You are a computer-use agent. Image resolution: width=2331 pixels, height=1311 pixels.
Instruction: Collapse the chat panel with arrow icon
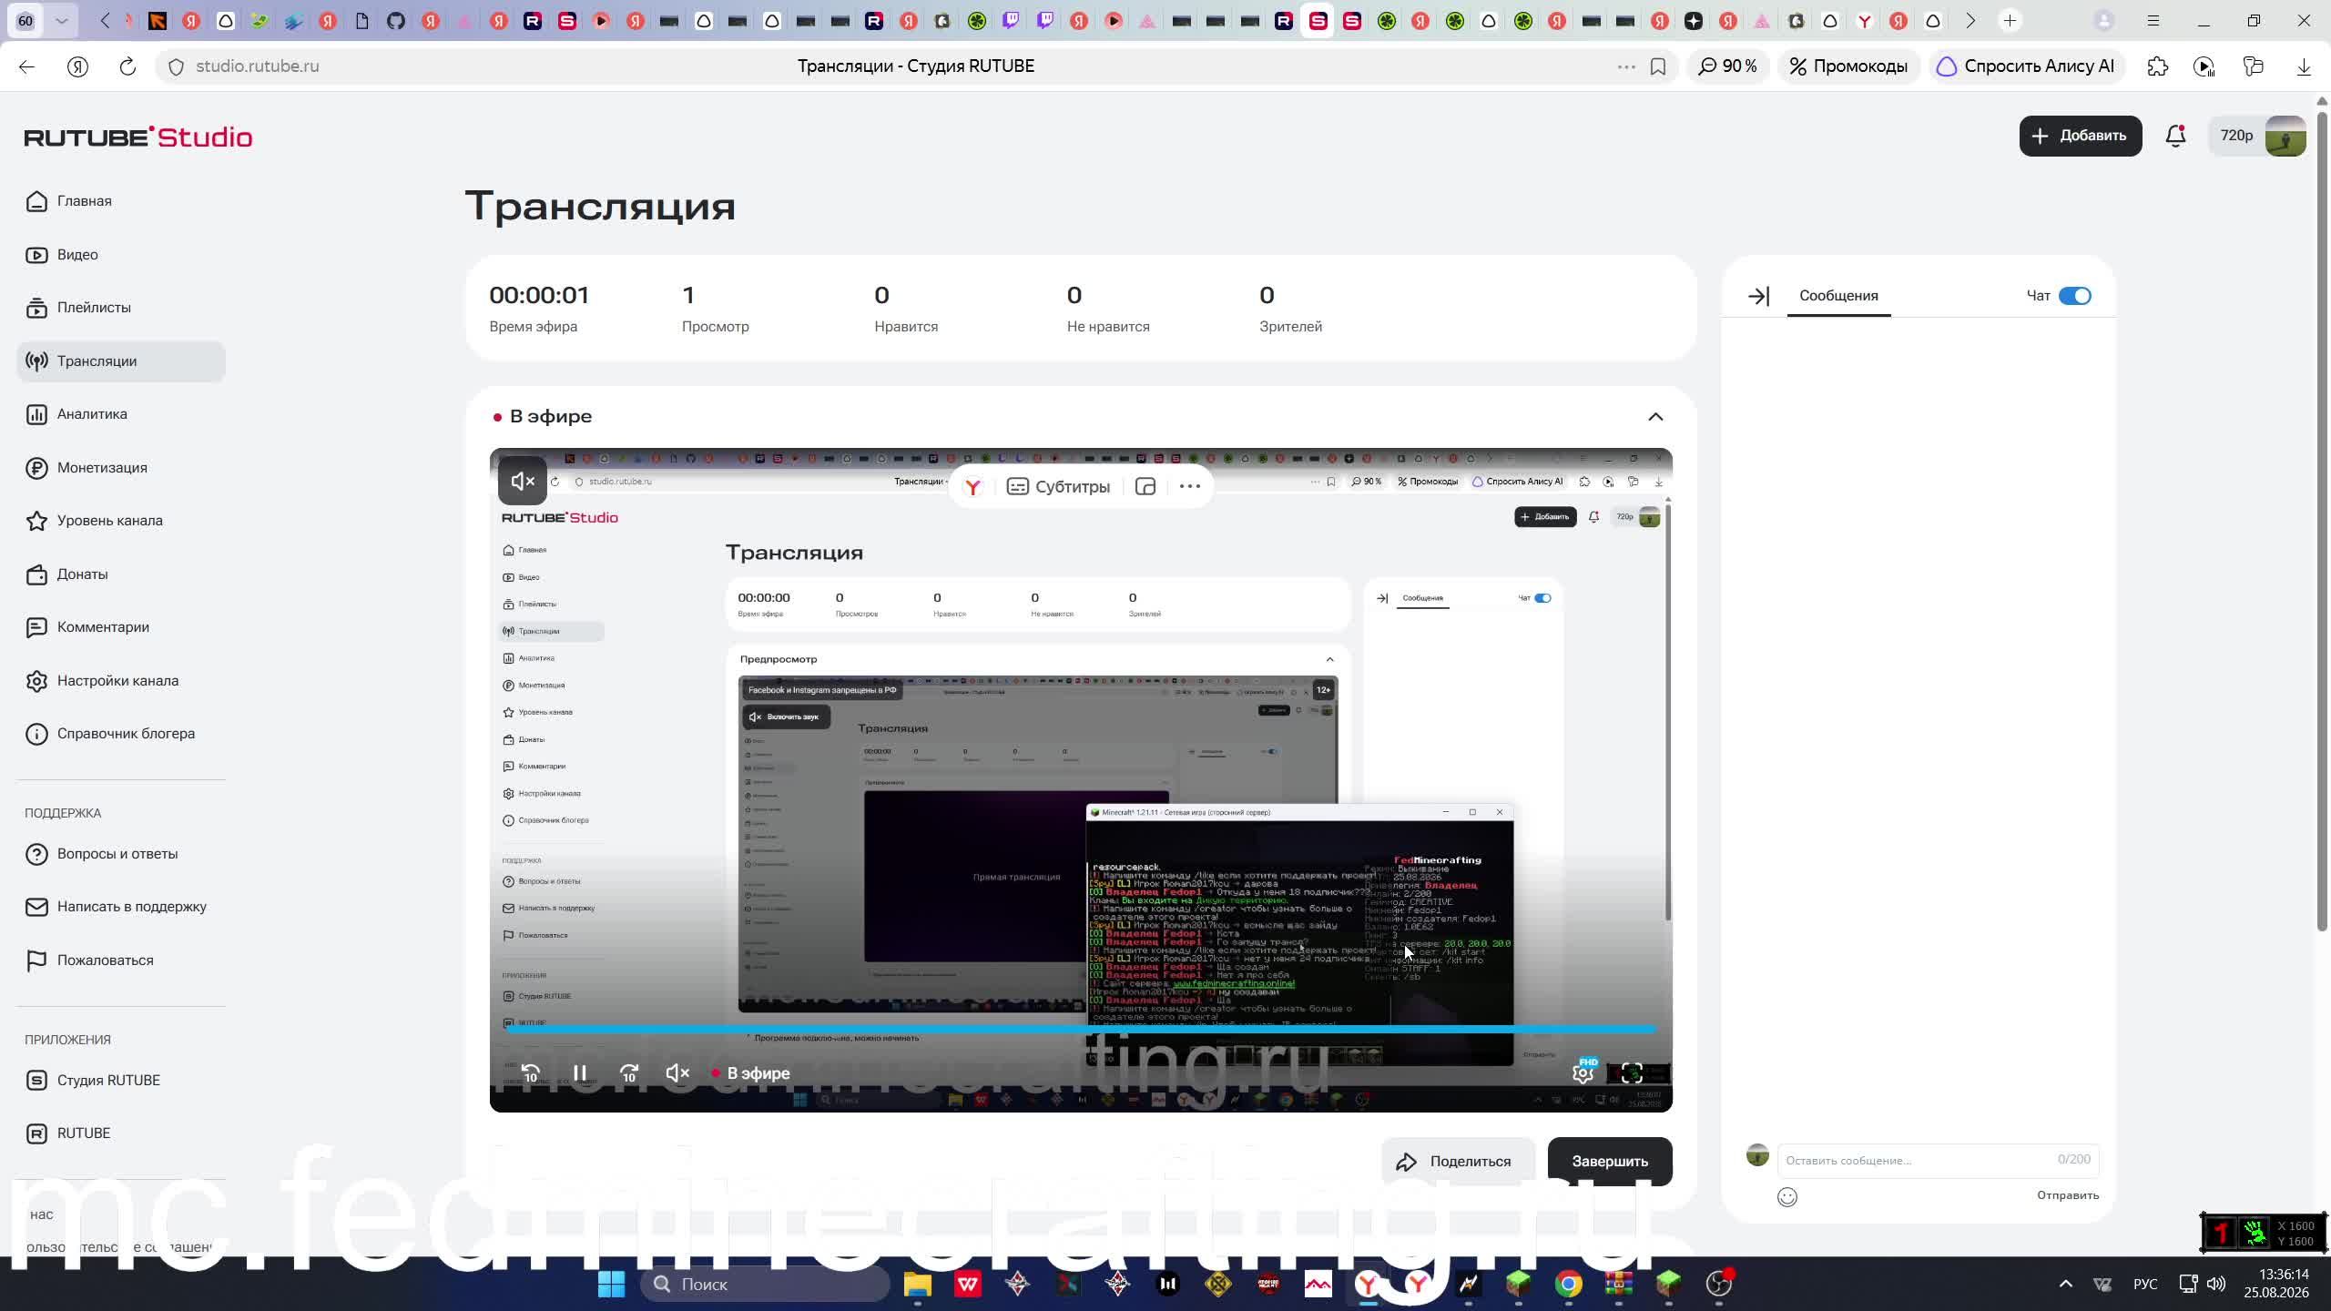pyautogui.click(x=1758, y=296)
